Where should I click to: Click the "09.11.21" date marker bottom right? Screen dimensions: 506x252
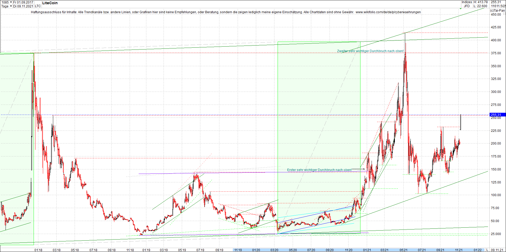498,250
